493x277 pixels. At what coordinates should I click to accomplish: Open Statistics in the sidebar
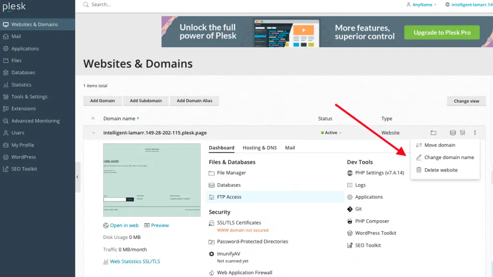pos(21,85)
